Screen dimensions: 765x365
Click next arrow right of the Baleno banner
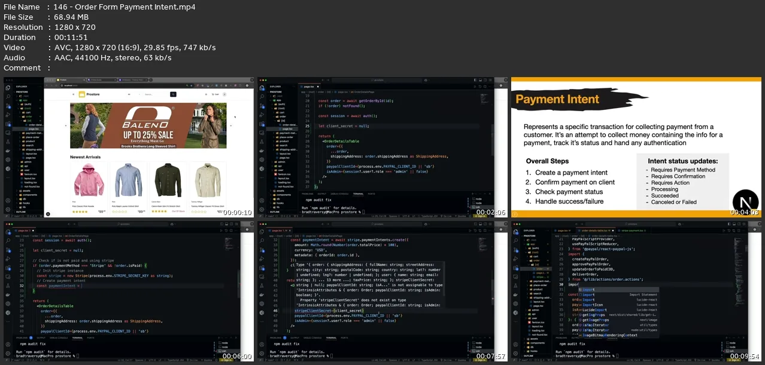click(x=232, y=126)
